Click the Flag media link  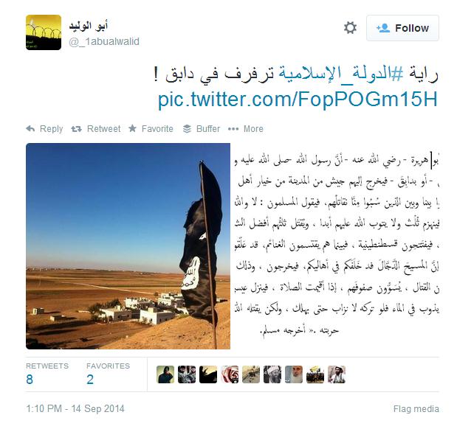pos(416,409)
